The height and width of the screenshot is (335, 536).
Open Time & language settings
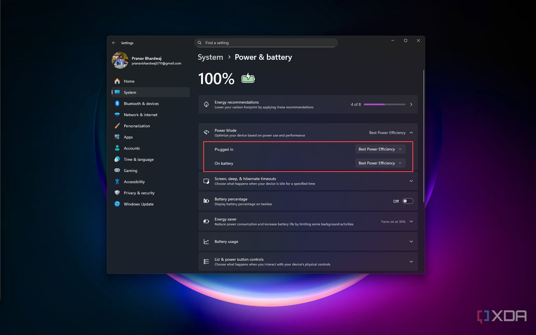pyautogui.click(x=138, y=159)
